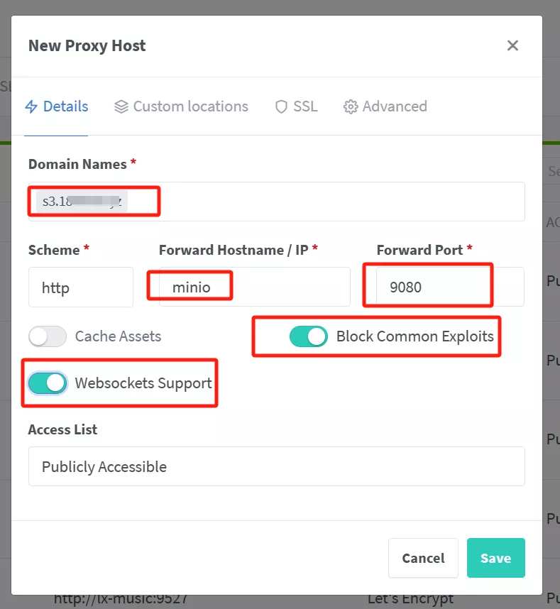
Task: Disable Block Common Exploits switch
Action: coord(309,336)
